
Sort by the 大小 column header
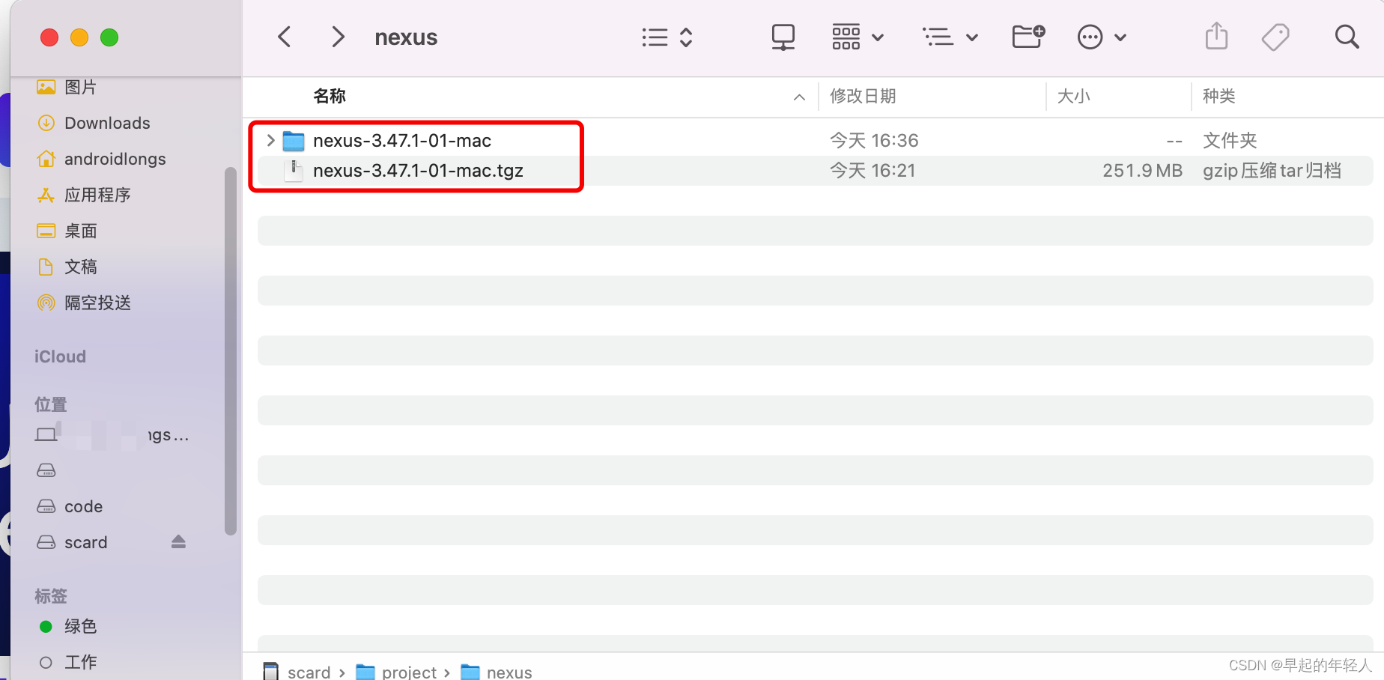1074,96
